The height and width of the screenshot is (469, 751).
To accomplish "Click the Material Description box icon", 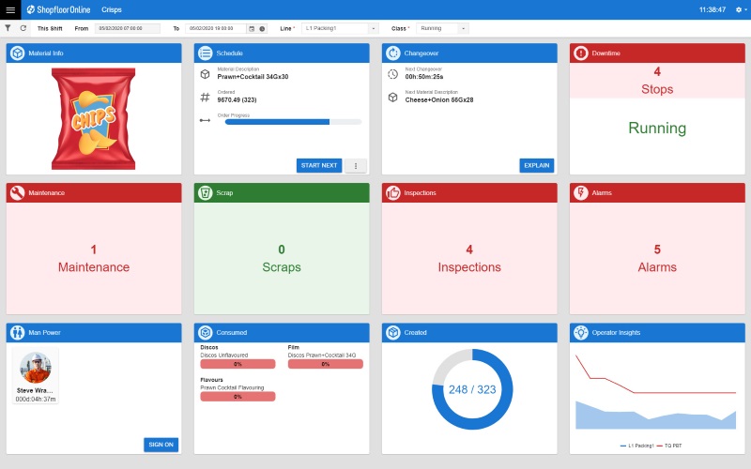I will (x=205, y=74).
